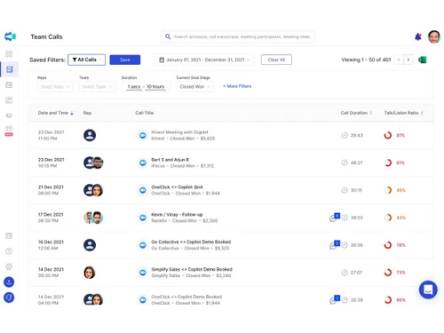Open the Bart S and Arjun R call

(170, 160)
